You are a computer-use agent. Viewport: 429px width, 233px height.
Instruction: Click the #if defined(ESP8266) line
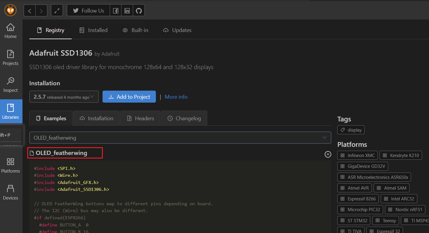(x=60, y=218)
